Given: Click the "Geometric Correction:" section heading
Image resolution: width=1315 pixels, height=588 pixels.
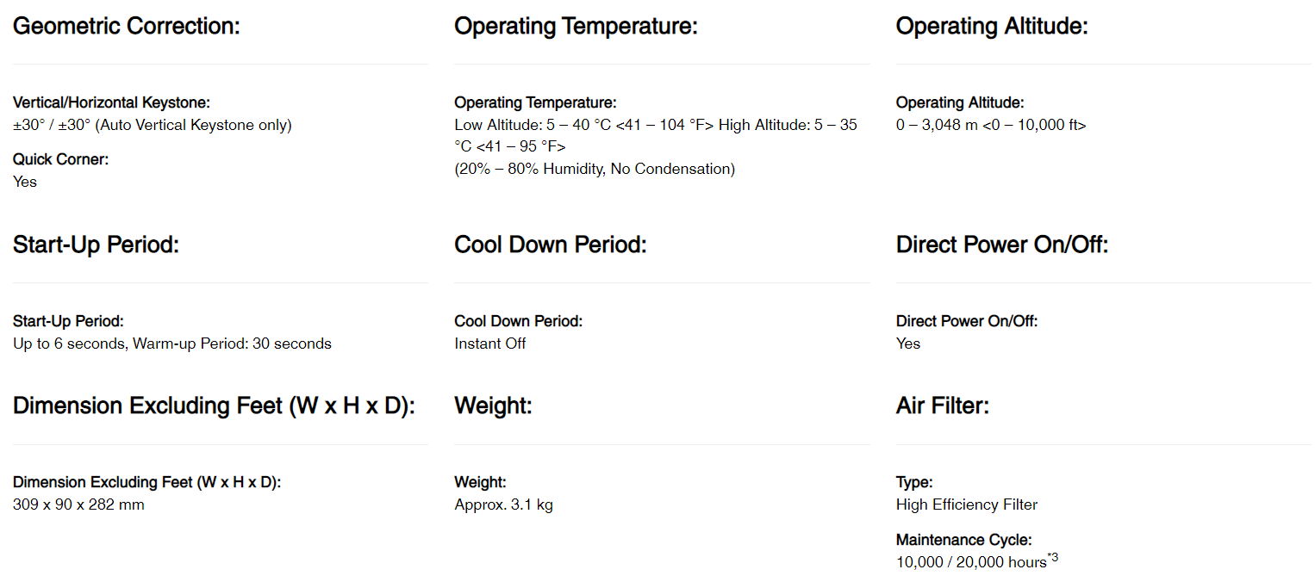Looking at the screenshot, I should (x=126, y=26).
